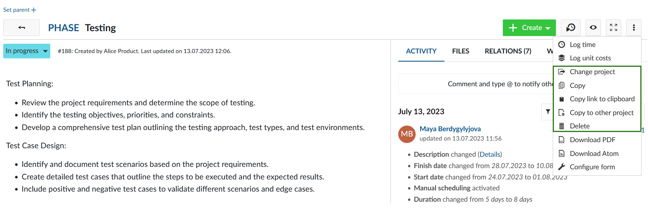Open the Relations (7) tab

508,51
